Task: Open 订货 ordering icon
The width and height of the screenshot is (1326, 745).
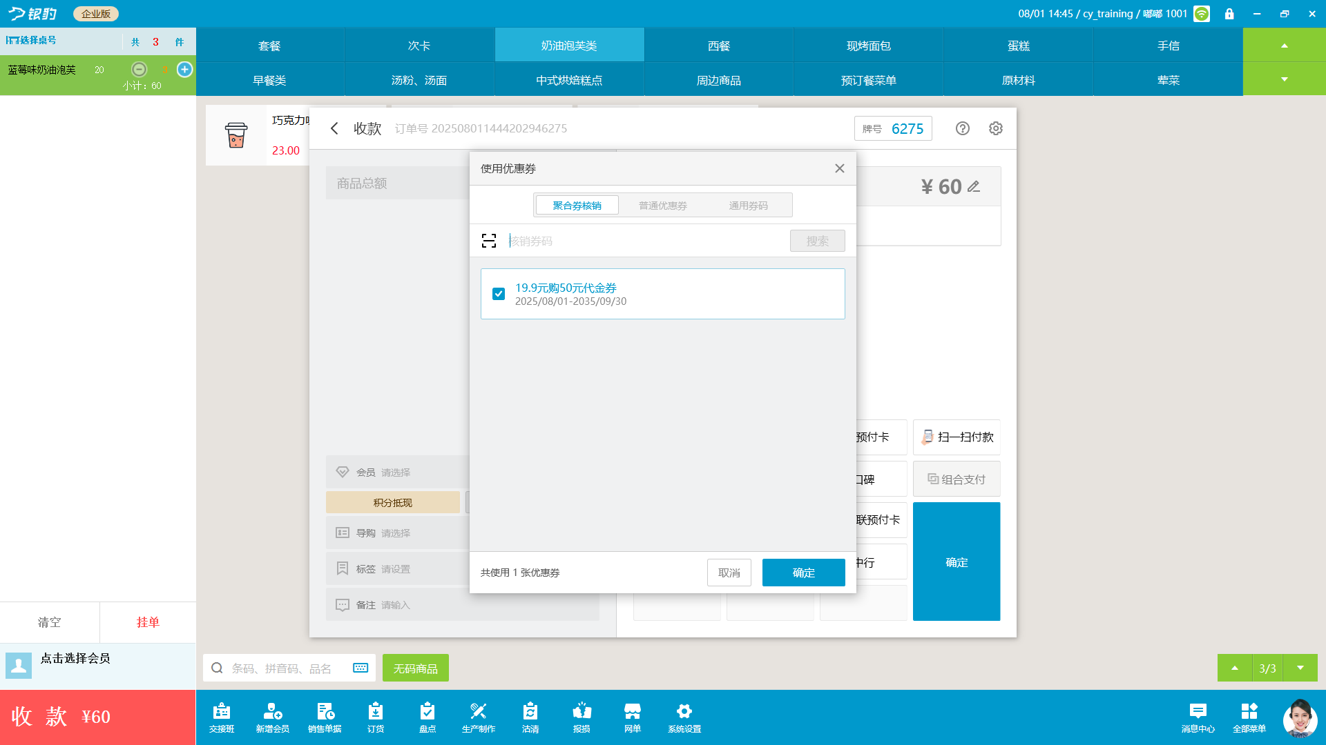Action: [x=376, y=717]
